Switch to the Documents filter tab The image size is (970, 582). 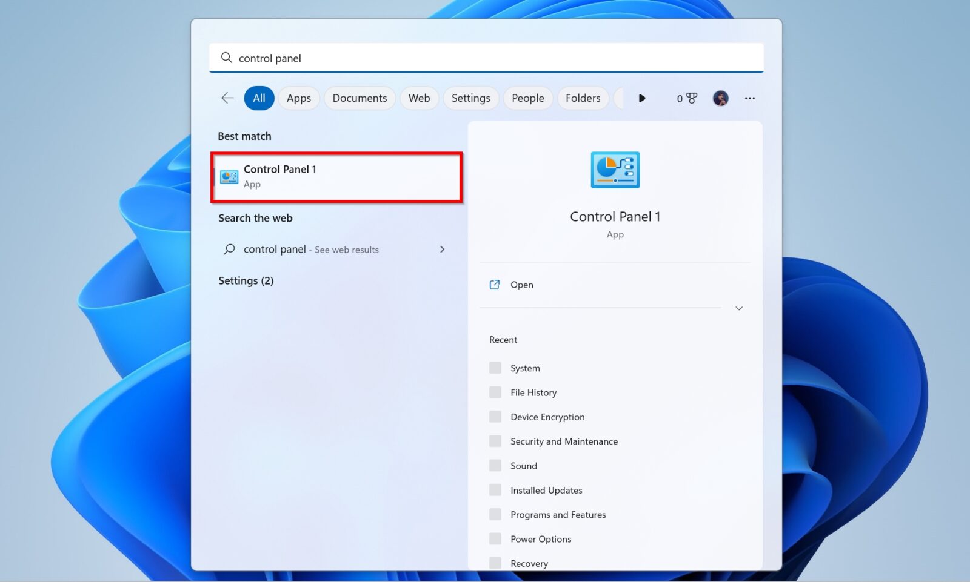[360, 98]
